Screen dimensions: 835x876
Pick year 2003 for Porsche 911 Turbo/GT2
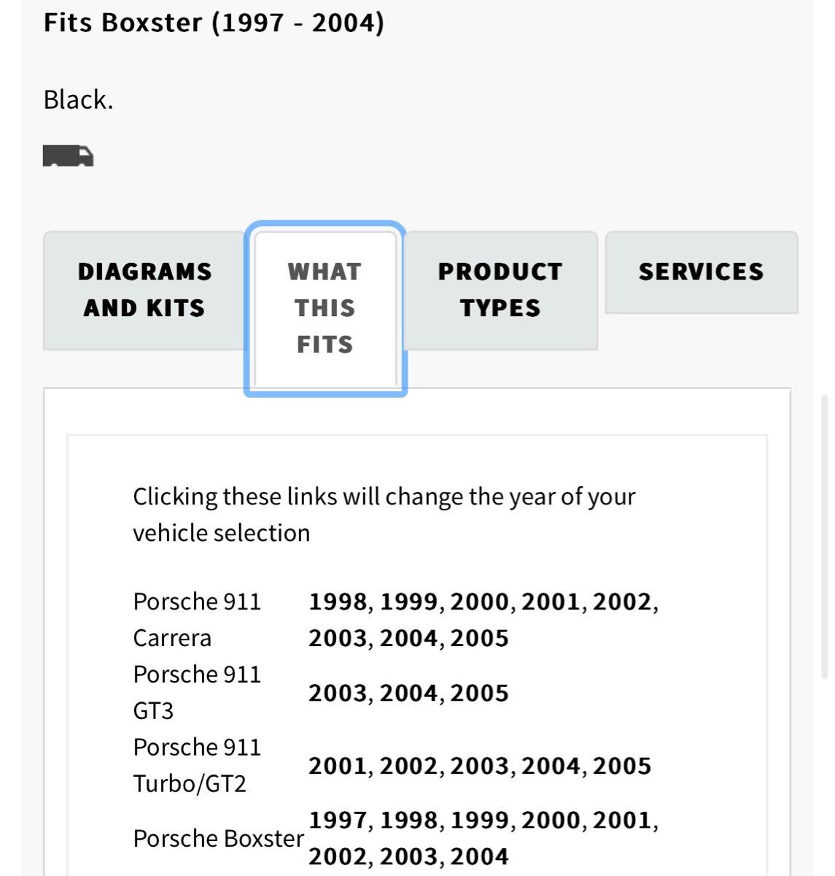point(479,766)
